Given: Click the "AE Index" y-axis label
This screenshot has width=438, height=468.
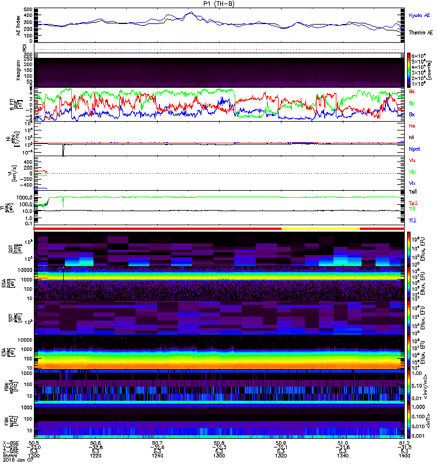Looking at the screenshot, I should click(x=19, y=26).
